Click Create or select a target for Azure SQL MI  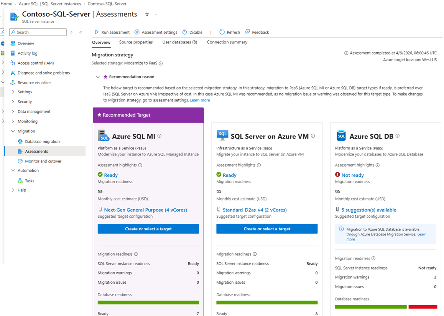pos(148,229)
